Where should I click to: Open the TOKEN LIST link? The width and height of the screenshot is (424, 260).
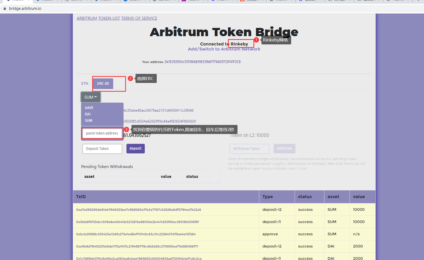click(x=109, y=18)
